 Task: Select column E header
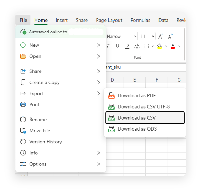pos(135,80)
